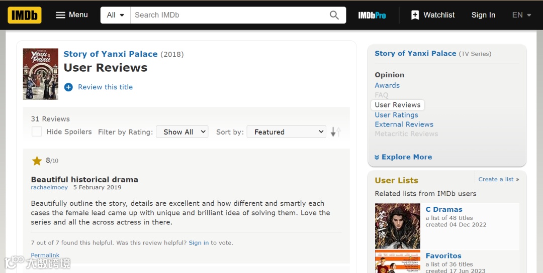Click the IMDb logo
The image size is (543, 273).
click(x=25, y=15)
